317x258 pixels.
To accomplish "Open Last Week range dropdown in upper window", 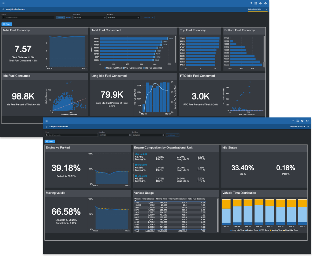I will pyautogui.click(x=148, y=17).
